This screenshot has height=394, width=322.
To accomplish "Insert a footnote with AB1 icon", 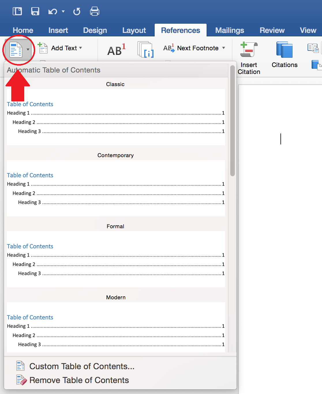I will coord(116,50).
